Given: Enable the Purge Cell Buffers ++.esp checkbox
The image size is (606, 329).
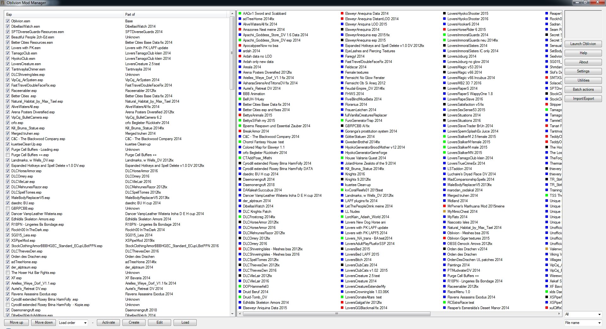Looking at the screenshot, I should (x=8, y=155).
